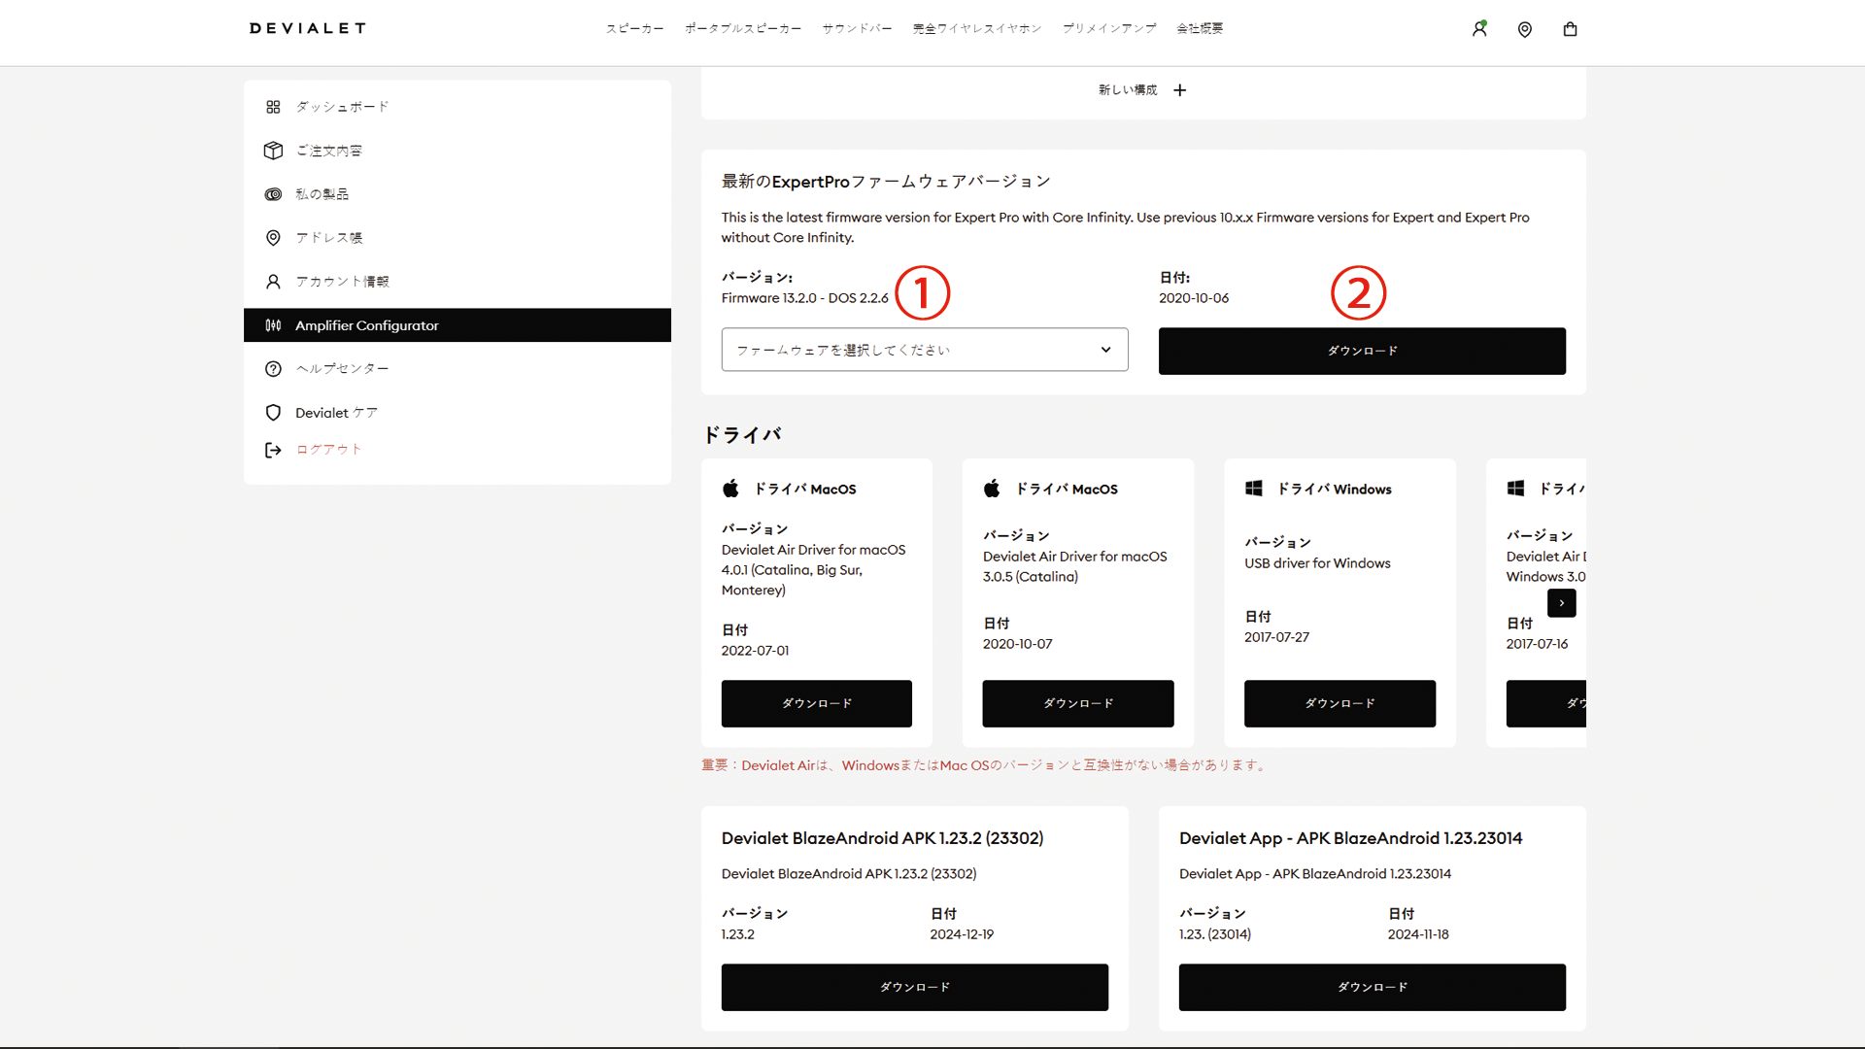The width and height of the screenshot is (1865, 1049).
Task: Click the help center question mark icon
Action: [273, 369]
